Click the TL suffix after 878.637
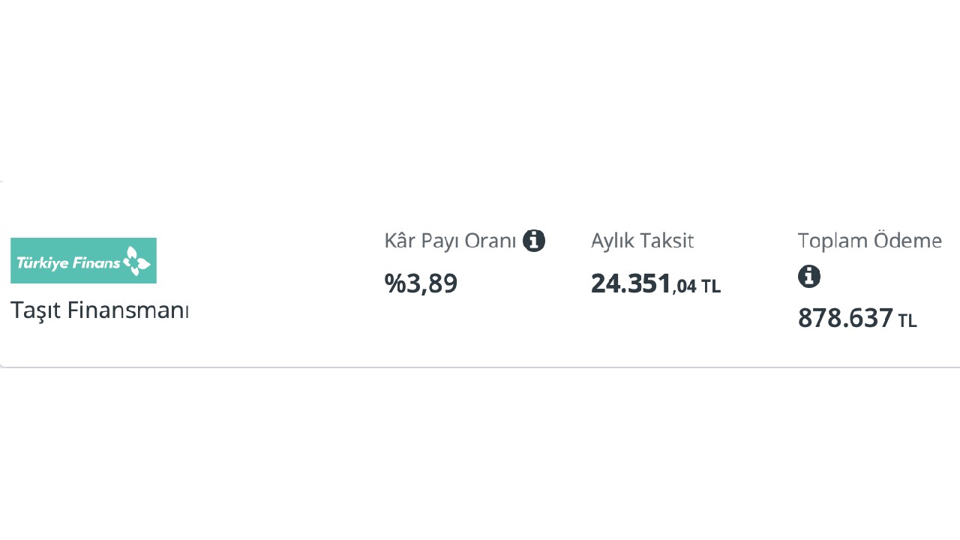The width and height of the screenshot is (960, 540). [907, 321]
